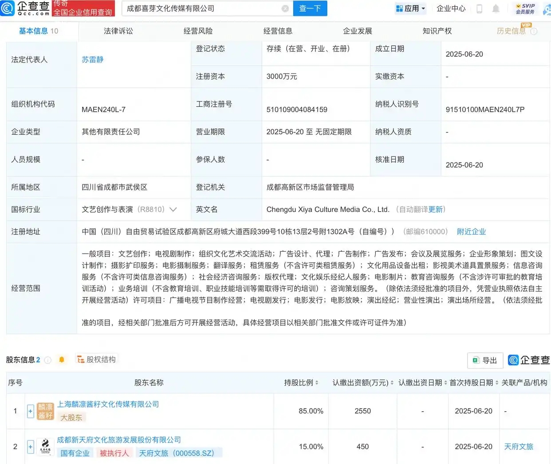
Task: Click the 天府文旅 related product link
Action: [519, 447]
